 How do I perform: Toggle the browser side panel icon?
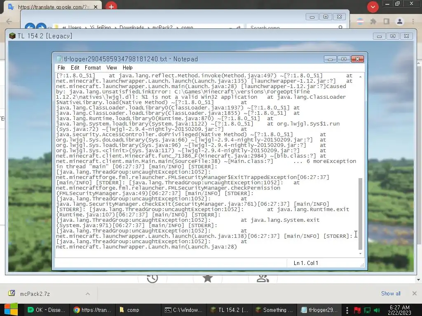click(387, 21)
